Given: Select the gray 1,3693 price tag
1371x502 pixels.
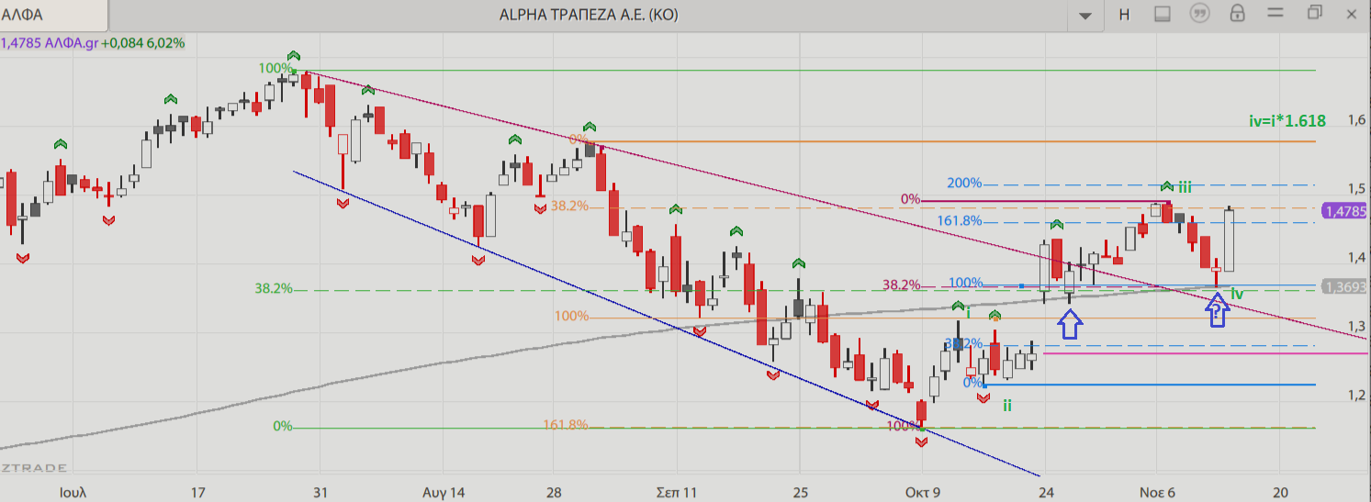Looking at the screenshot, I should (1343, 287).
